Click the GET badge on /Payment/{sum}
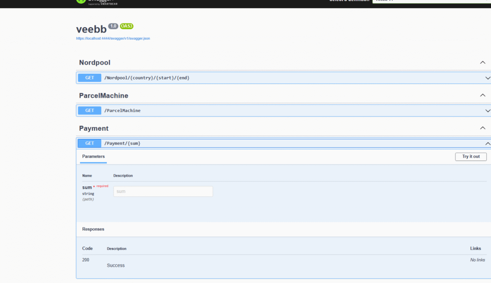Viewport: 491px width, 283px height. pyautogui.click(x=90, y=143)
